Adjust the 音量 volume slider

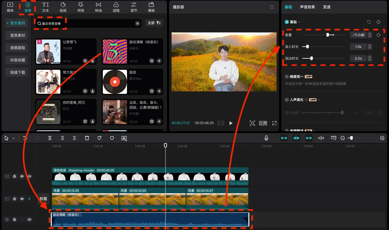tap(323, 35)
